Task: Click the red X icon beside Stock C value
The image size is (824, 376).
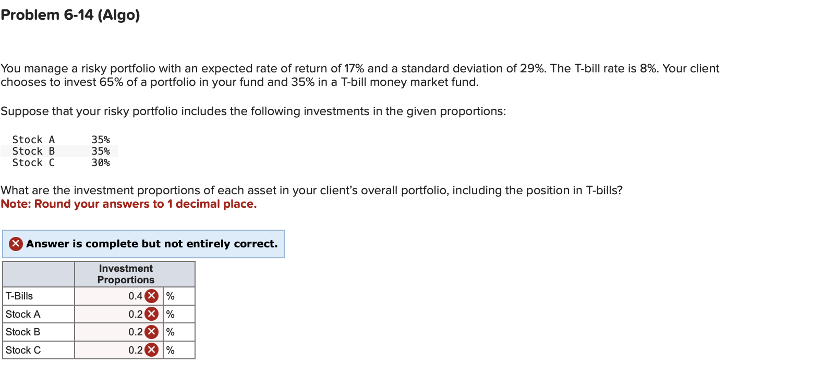Action: pyautogui.click(x=151, y=350)
